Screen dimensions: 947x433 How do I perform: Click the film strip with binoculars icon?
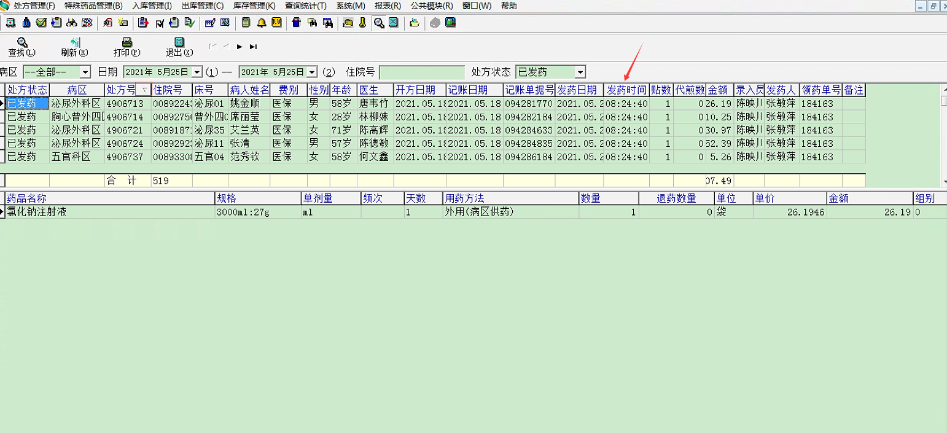tap(327, 23)
